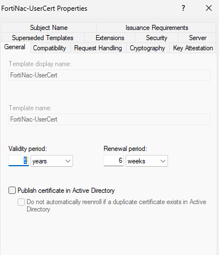The height and width of the screenshot is (255, 219).
Task: Enable Publish certificate in Active Directory
Action: pos(12,191)
